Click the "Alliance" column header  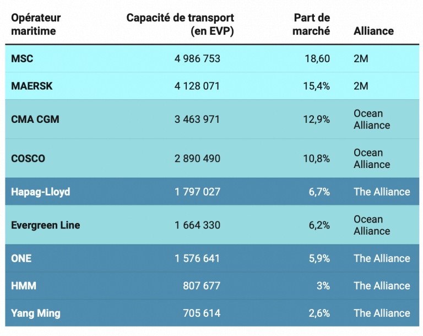[373, 31]
